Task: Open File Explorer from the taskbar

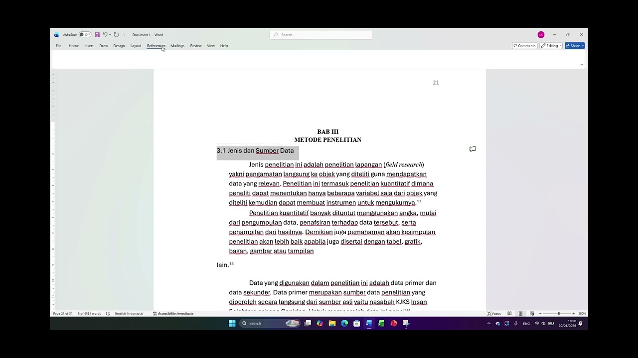Action: pyautogui.click(x=332, y=323)
